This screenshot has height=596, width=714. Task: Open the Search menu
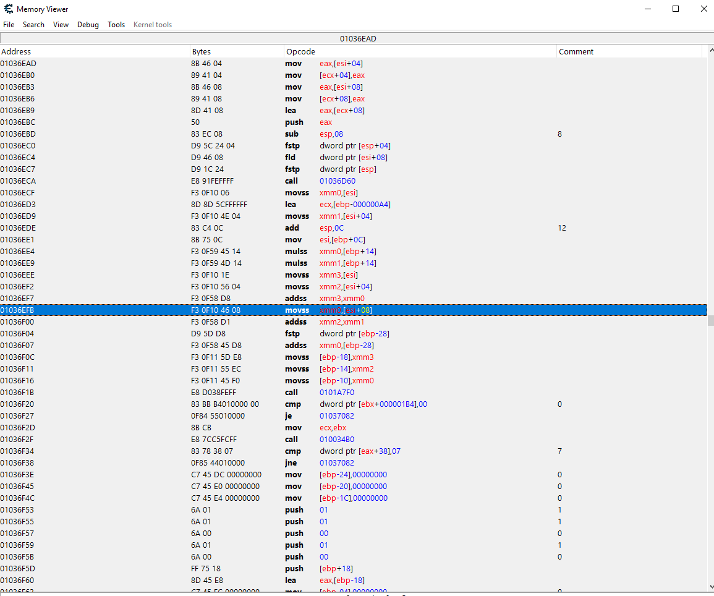(x=33, y=25)
